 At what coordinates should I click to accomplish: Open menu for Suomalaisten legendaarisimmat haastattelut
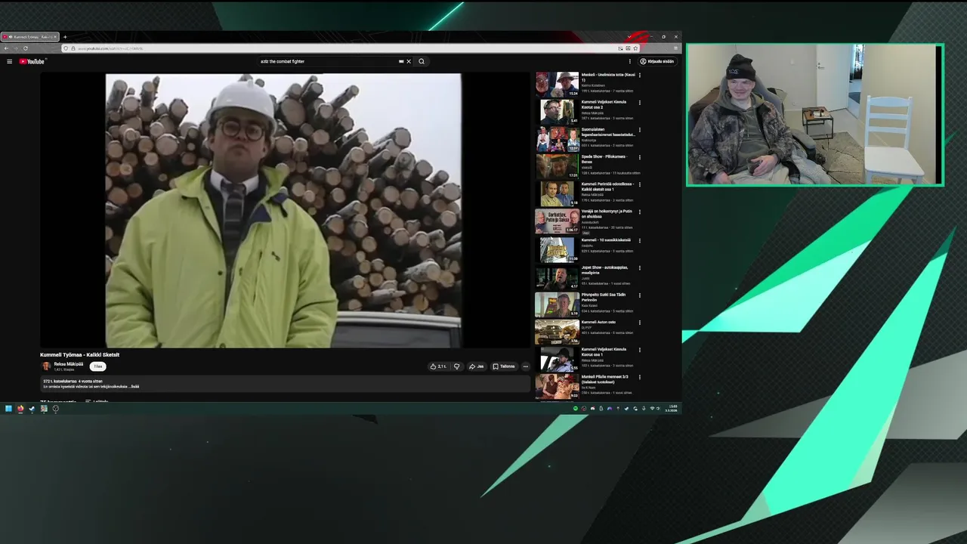(640, 130)
